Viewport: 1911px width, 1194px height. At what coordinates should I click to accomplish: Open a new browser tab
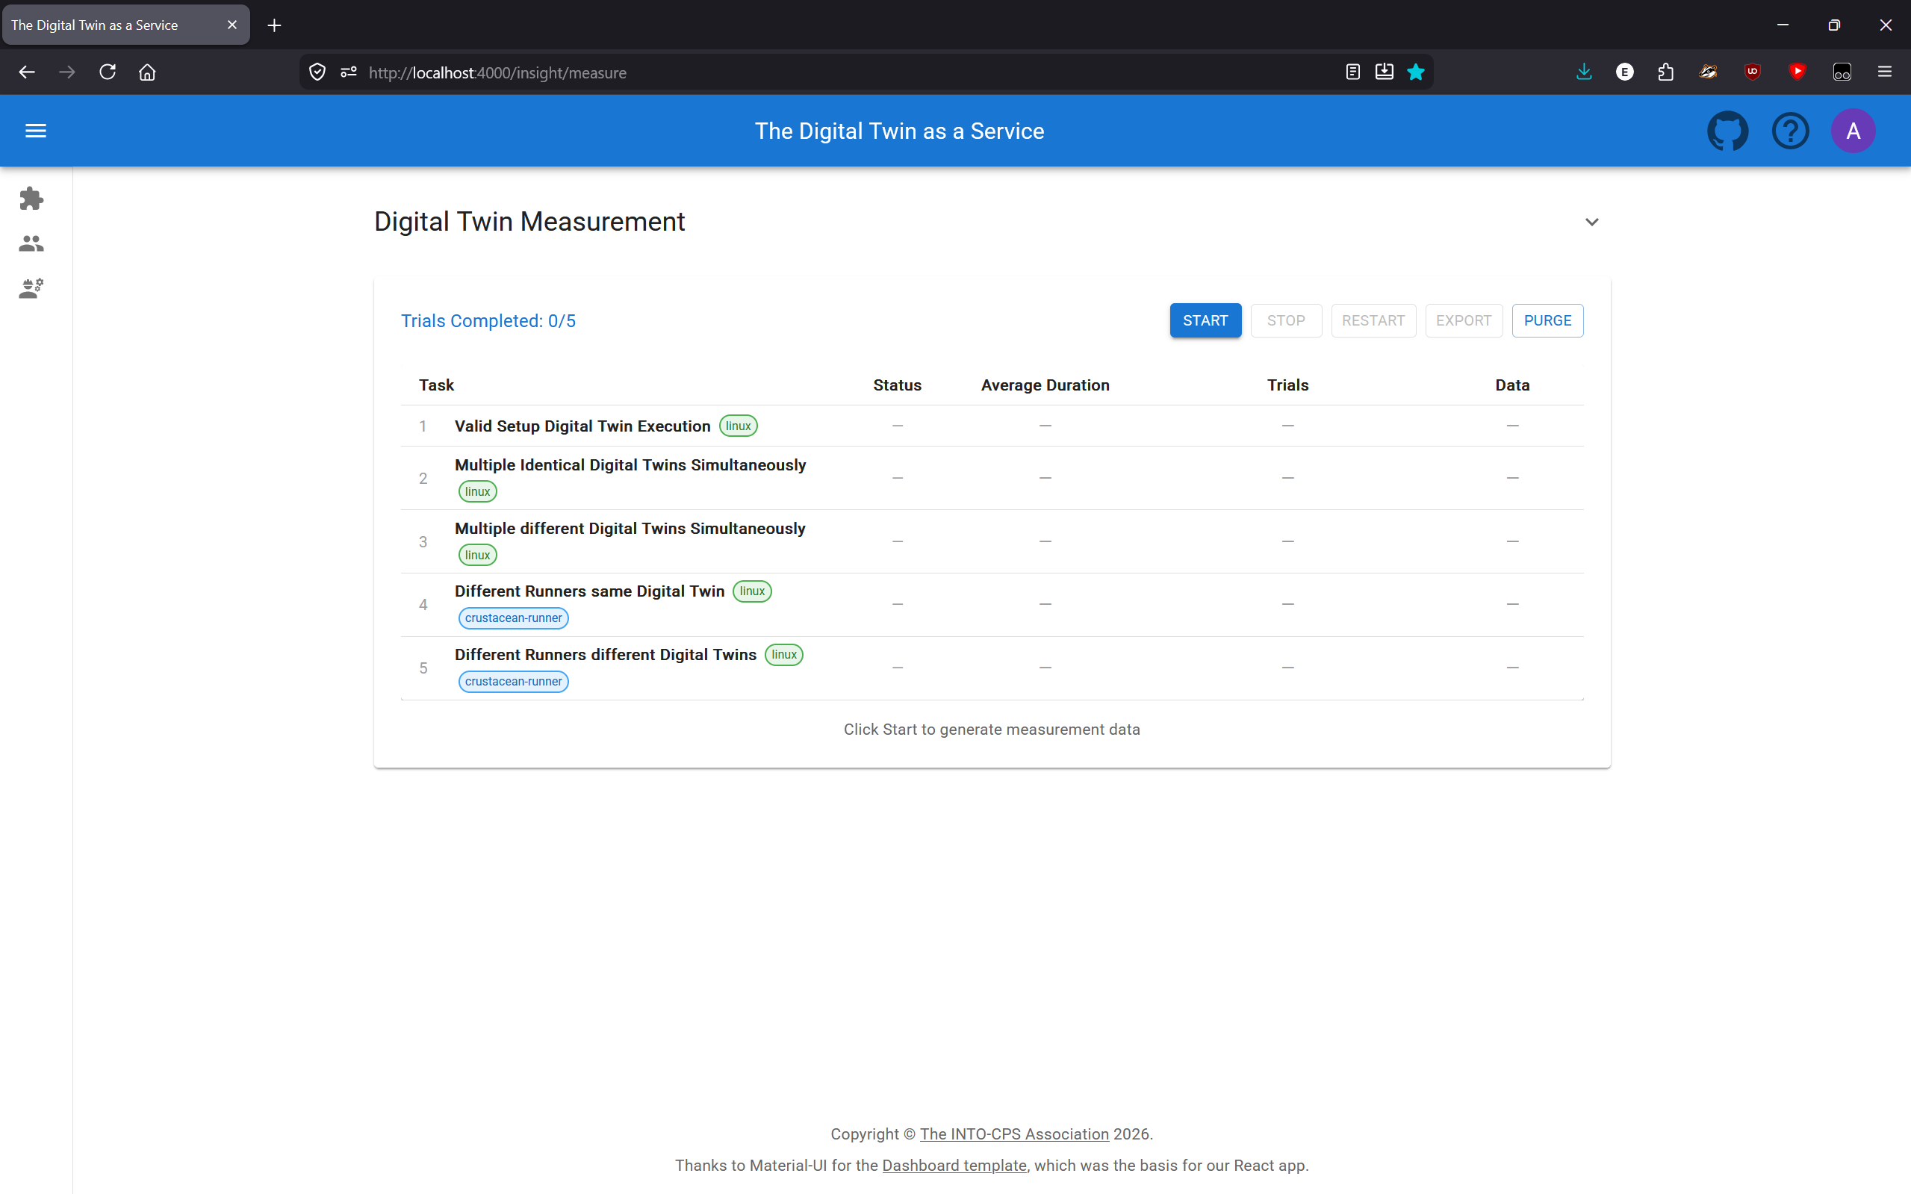coord(274,25)
